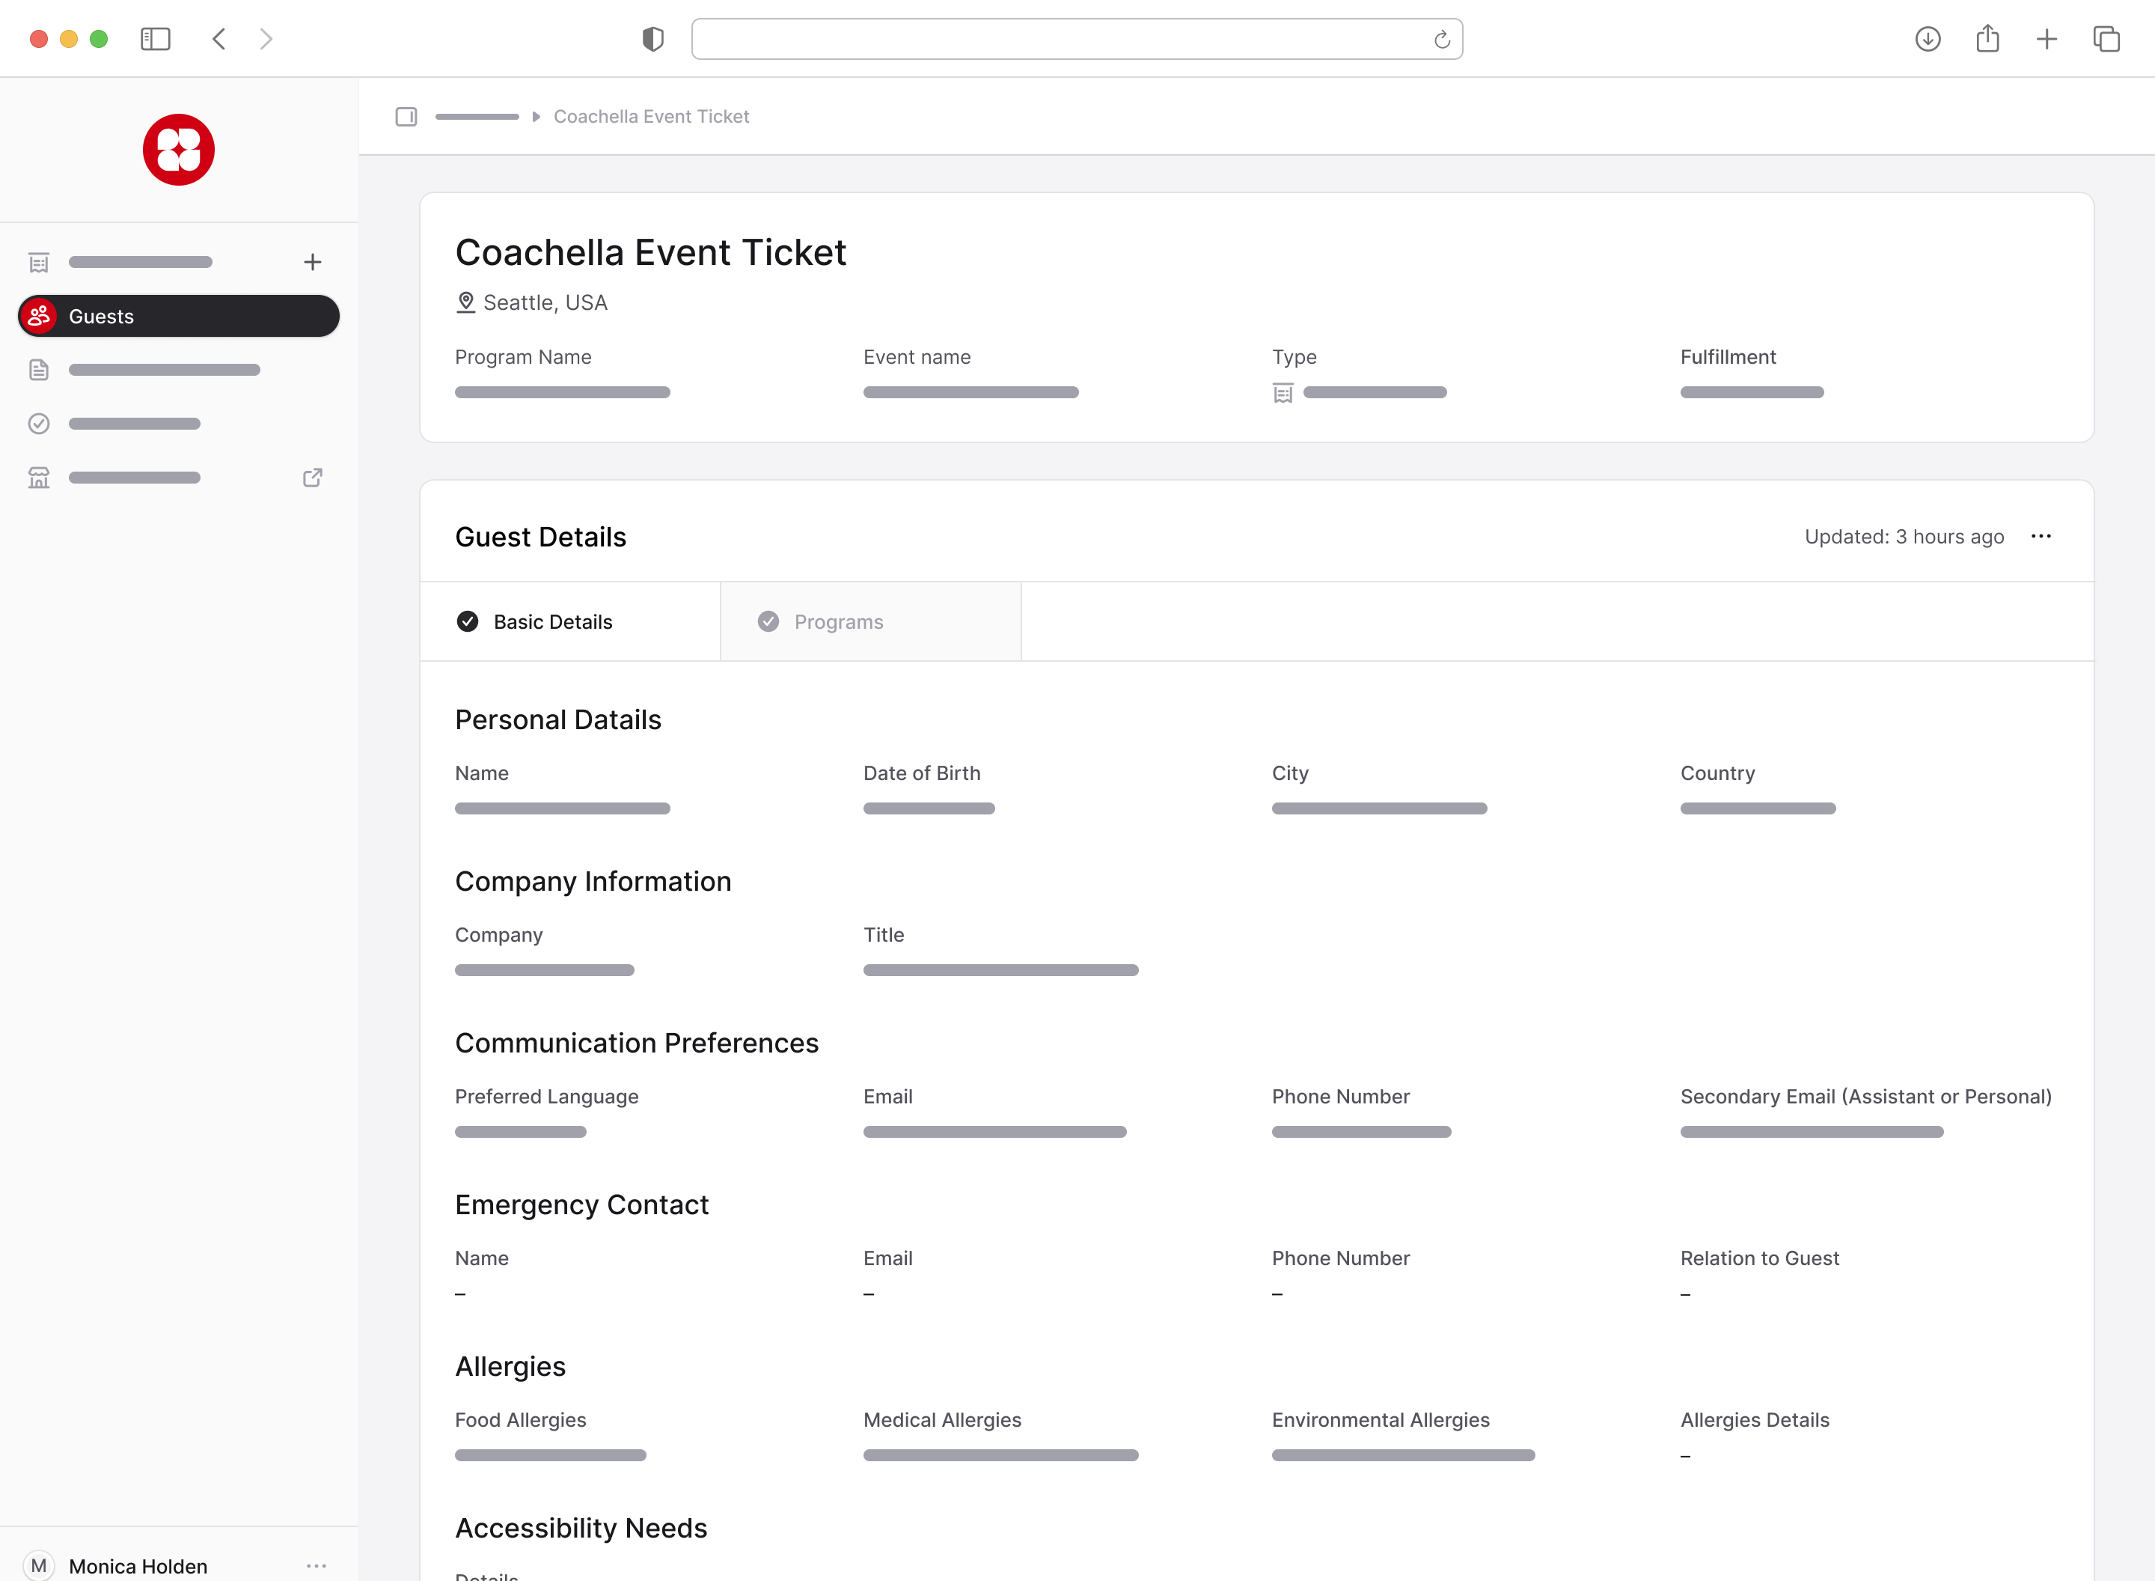
Task: Add new item with sidebar plus icon
Action: click(x=313, y=262)
